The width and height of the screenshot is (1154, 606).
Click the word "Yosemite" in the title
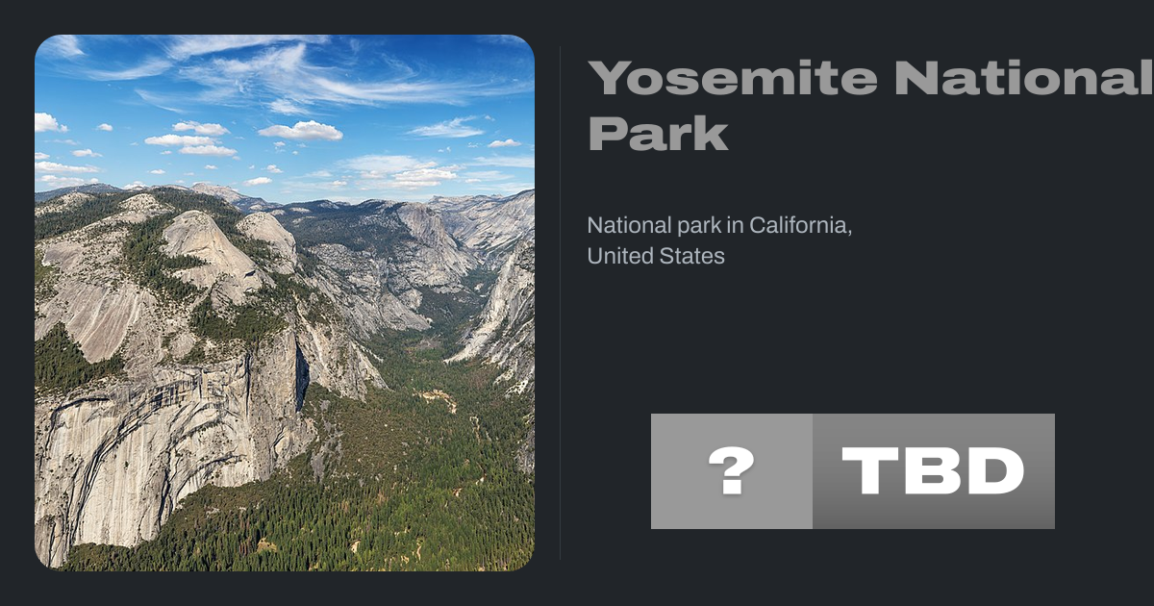(x=733, y=79)
